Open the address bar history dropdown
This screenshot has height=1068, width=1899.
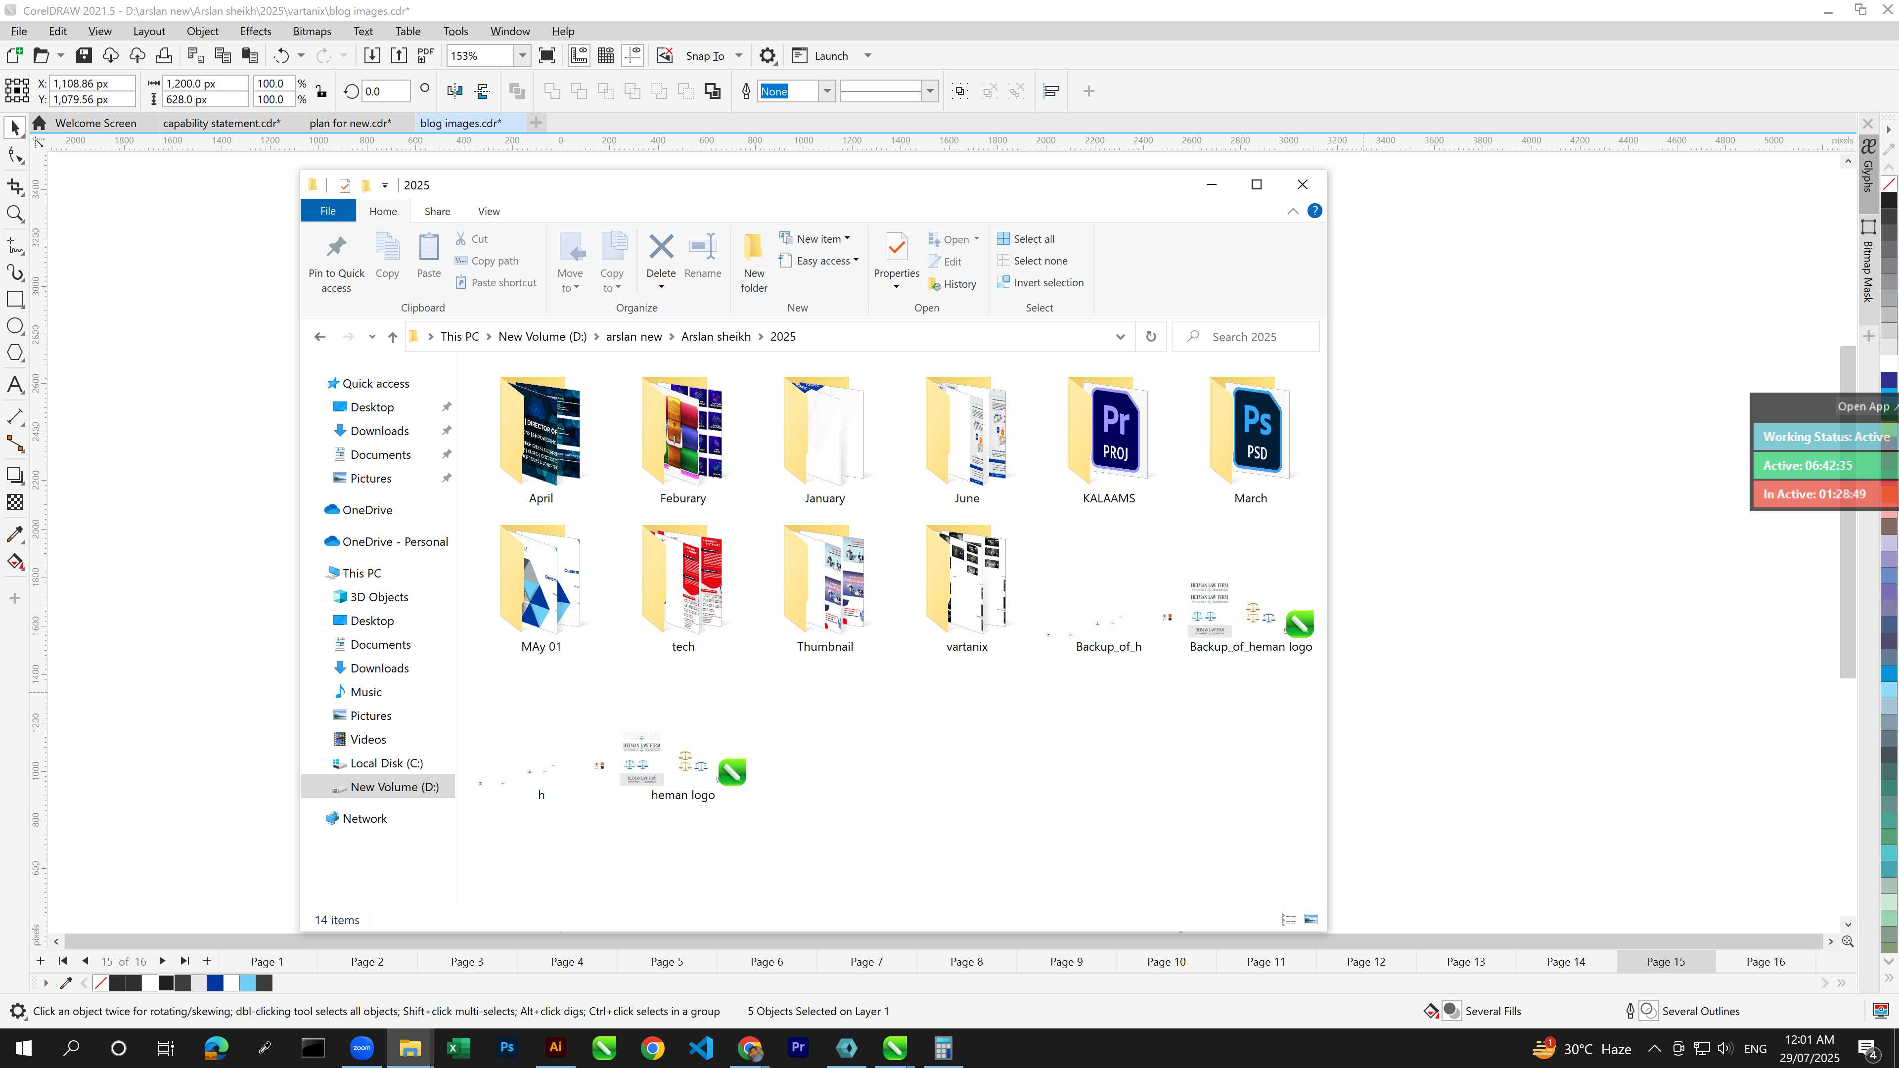pyautogui.click(x=1121, y=337)
